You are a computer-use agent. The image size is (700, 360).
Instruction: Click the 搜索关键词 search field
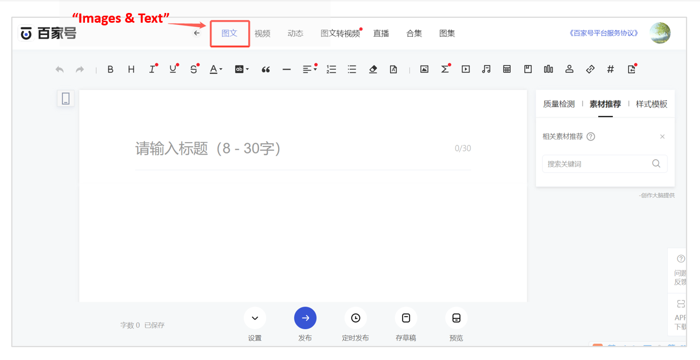[605, 164]
